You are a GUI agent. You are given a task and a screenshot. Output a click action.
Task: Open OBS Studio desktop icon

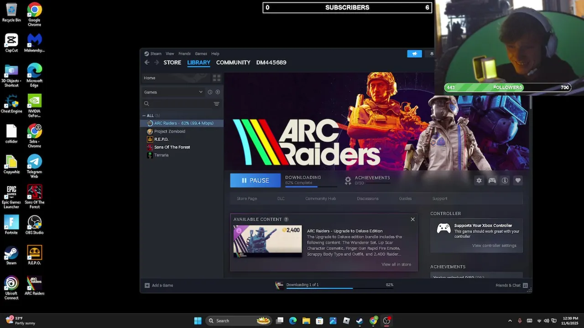35,225
